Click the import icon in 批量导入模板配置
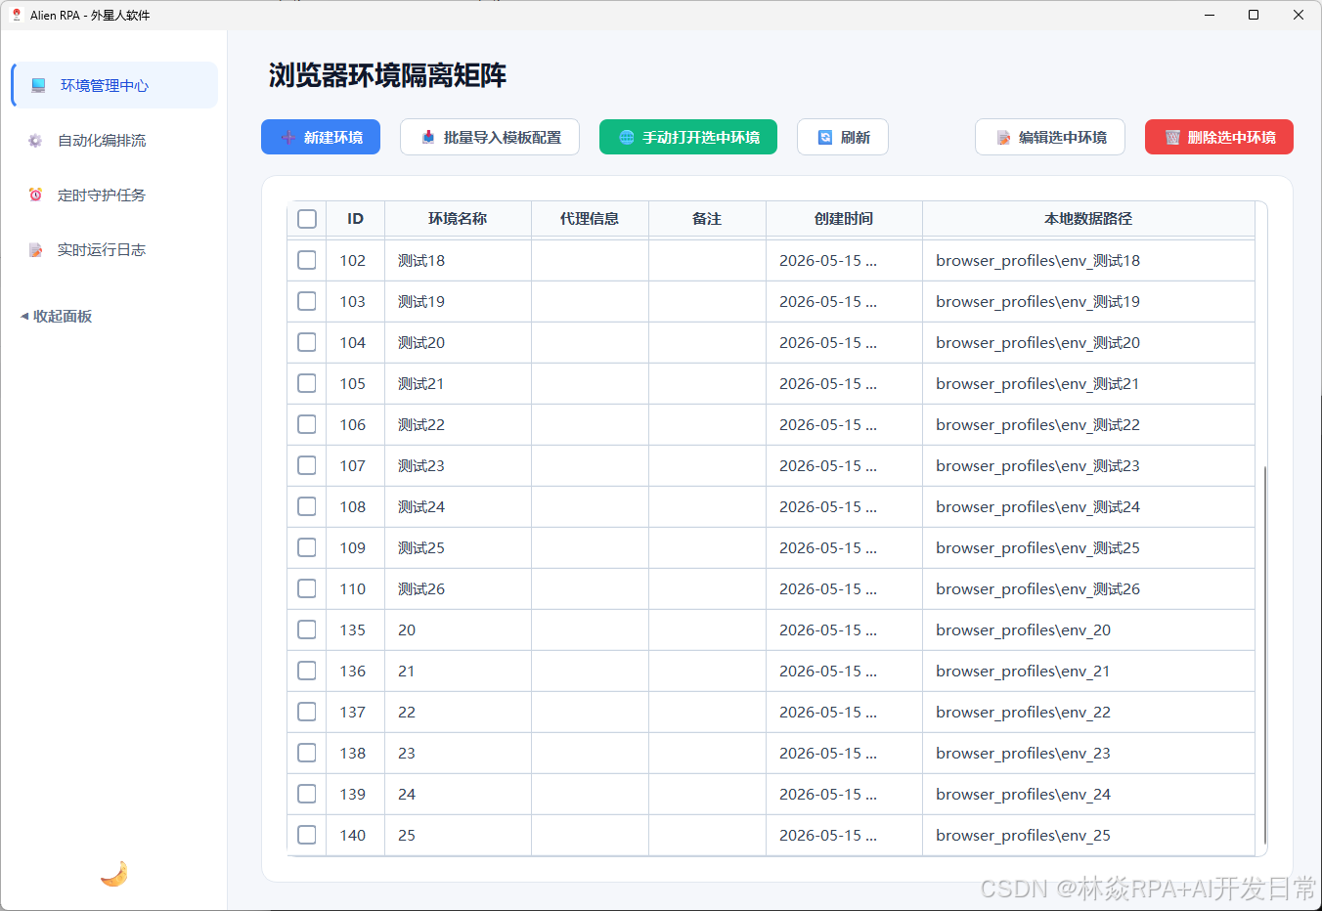Screen dimensions: 1322x911 click(x=428, y=138)
